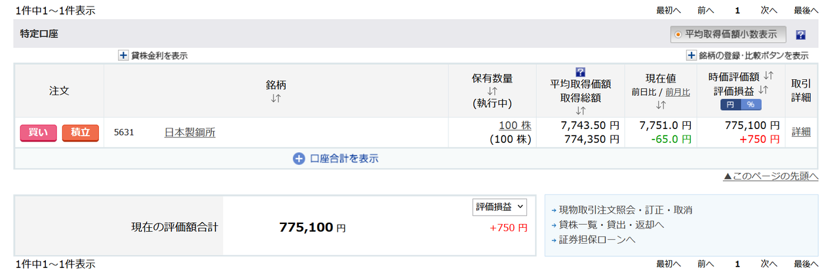
Task: Go to 最後へ page at bottom
Action: (x=806, y=264)
